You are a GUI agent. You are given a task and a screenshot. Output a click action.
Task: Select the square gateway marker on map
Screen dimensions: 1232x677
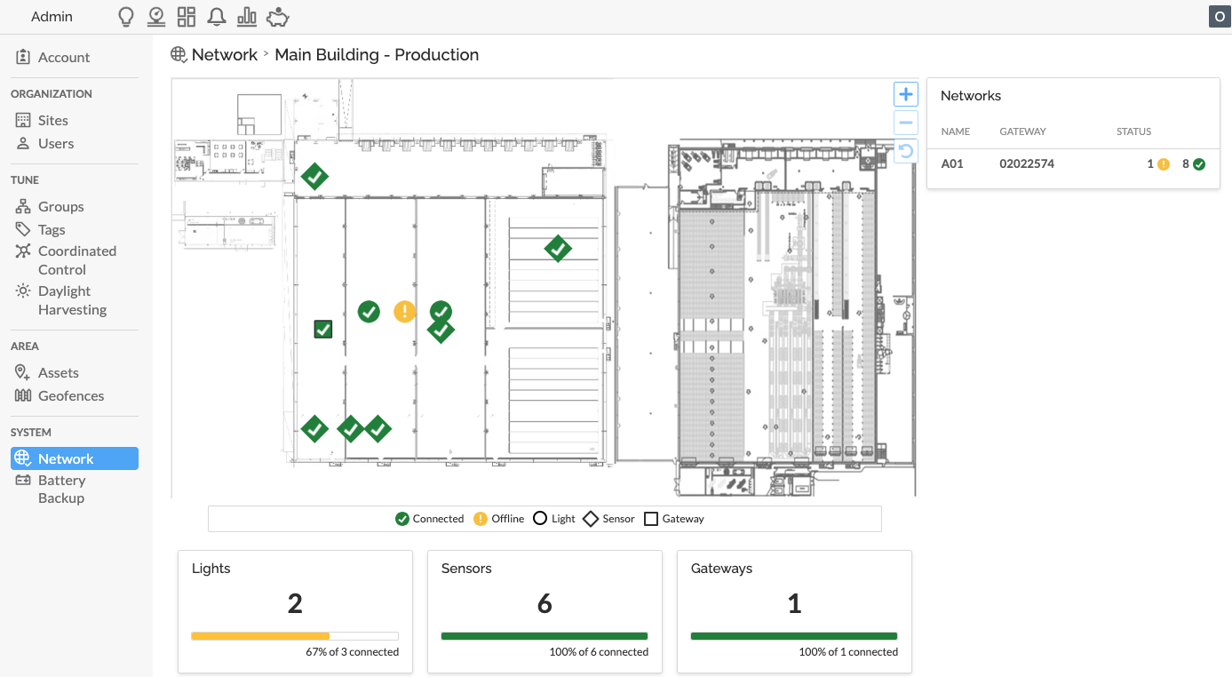click(x=323, y=330)
